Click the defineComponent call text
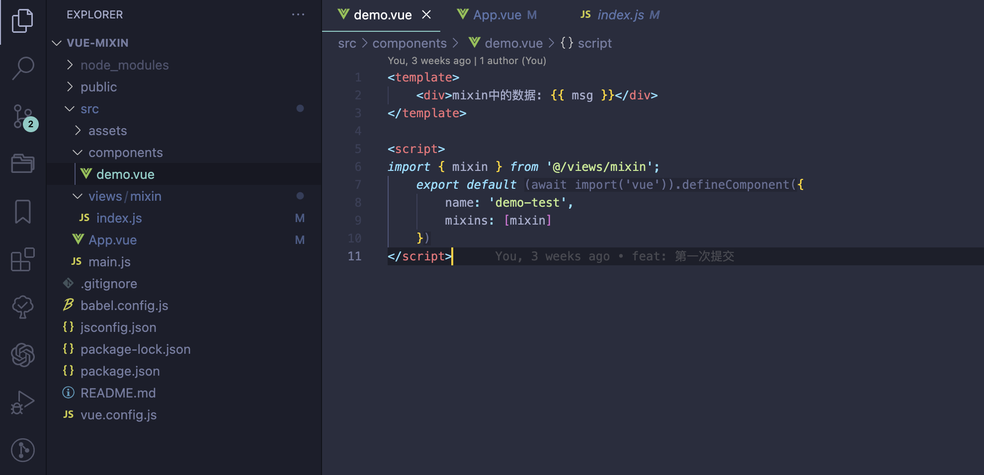Viewport: 984px width, 475px height. (x=736, y=185)
